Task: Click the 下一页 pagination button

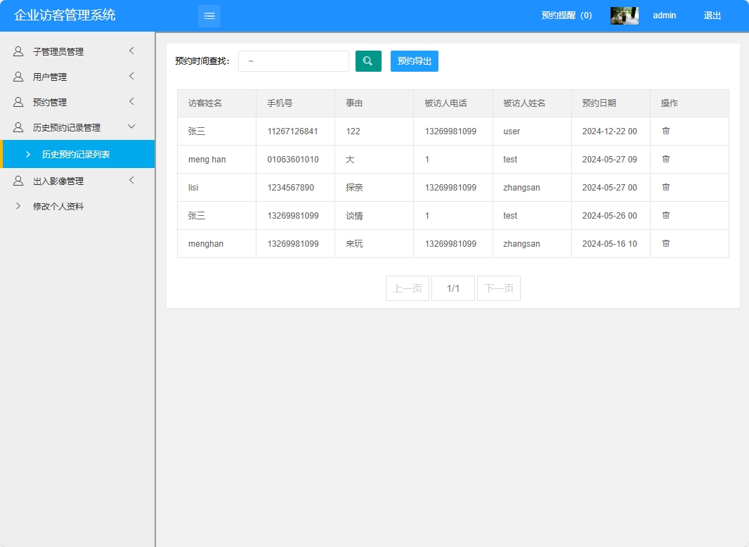Action: click(499, 288)
